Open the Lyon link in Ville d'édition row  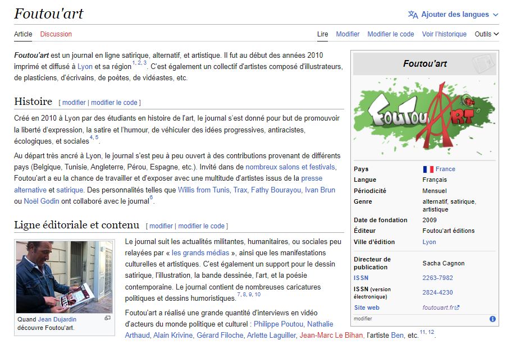[x=429, y=242]
